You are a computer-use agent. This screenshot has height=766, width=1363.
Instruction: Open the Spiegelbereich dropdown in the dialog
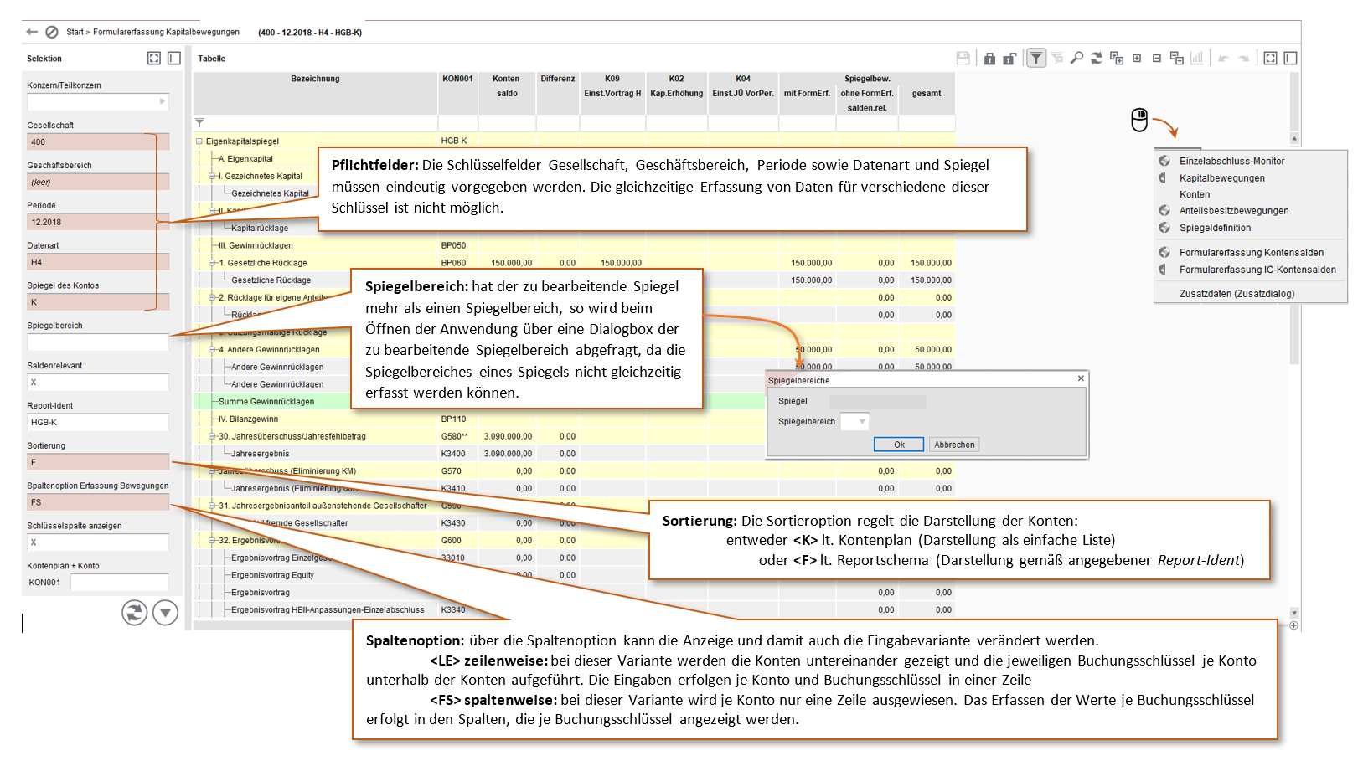tap(862, 422)
